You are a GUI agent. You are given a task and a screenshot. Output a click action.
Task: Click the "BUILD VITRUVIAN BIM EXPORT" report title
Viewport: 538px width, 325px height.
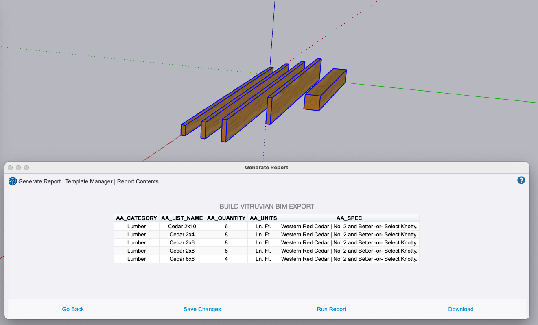click(x=267, y=206)
